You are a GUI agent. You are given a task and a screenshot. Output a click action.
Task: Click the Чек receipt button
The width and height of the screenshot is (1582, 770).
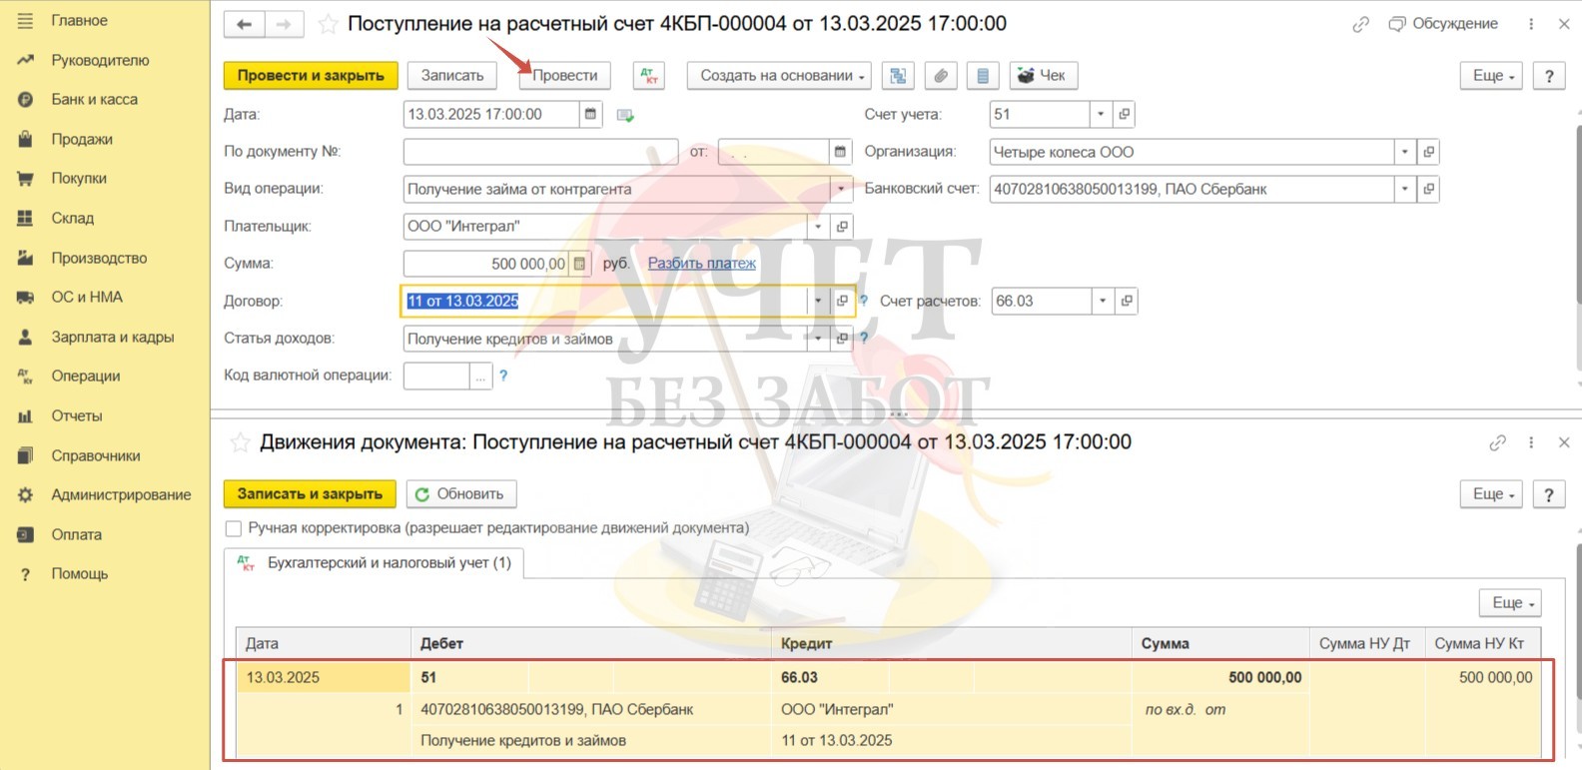pos(1043,76)
